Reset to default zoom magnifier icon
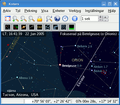 (x=32, y=19)
